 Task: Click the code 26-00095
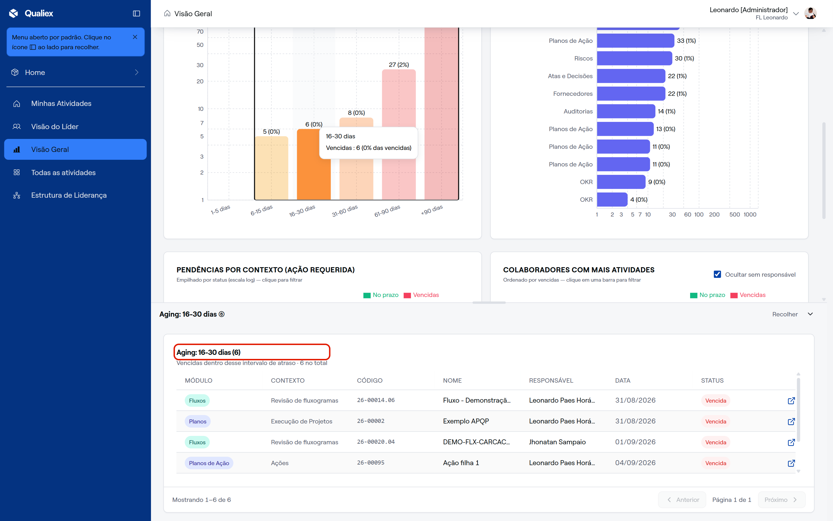click(x=371, y=463)
